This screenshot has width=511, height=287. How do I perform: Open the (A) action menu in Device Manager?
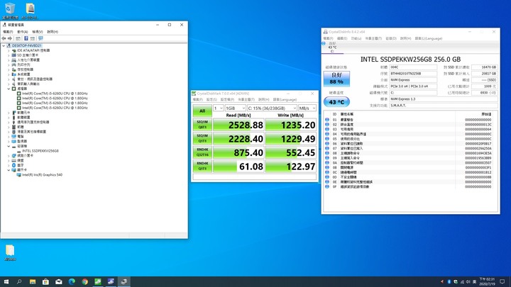(23, 32)
